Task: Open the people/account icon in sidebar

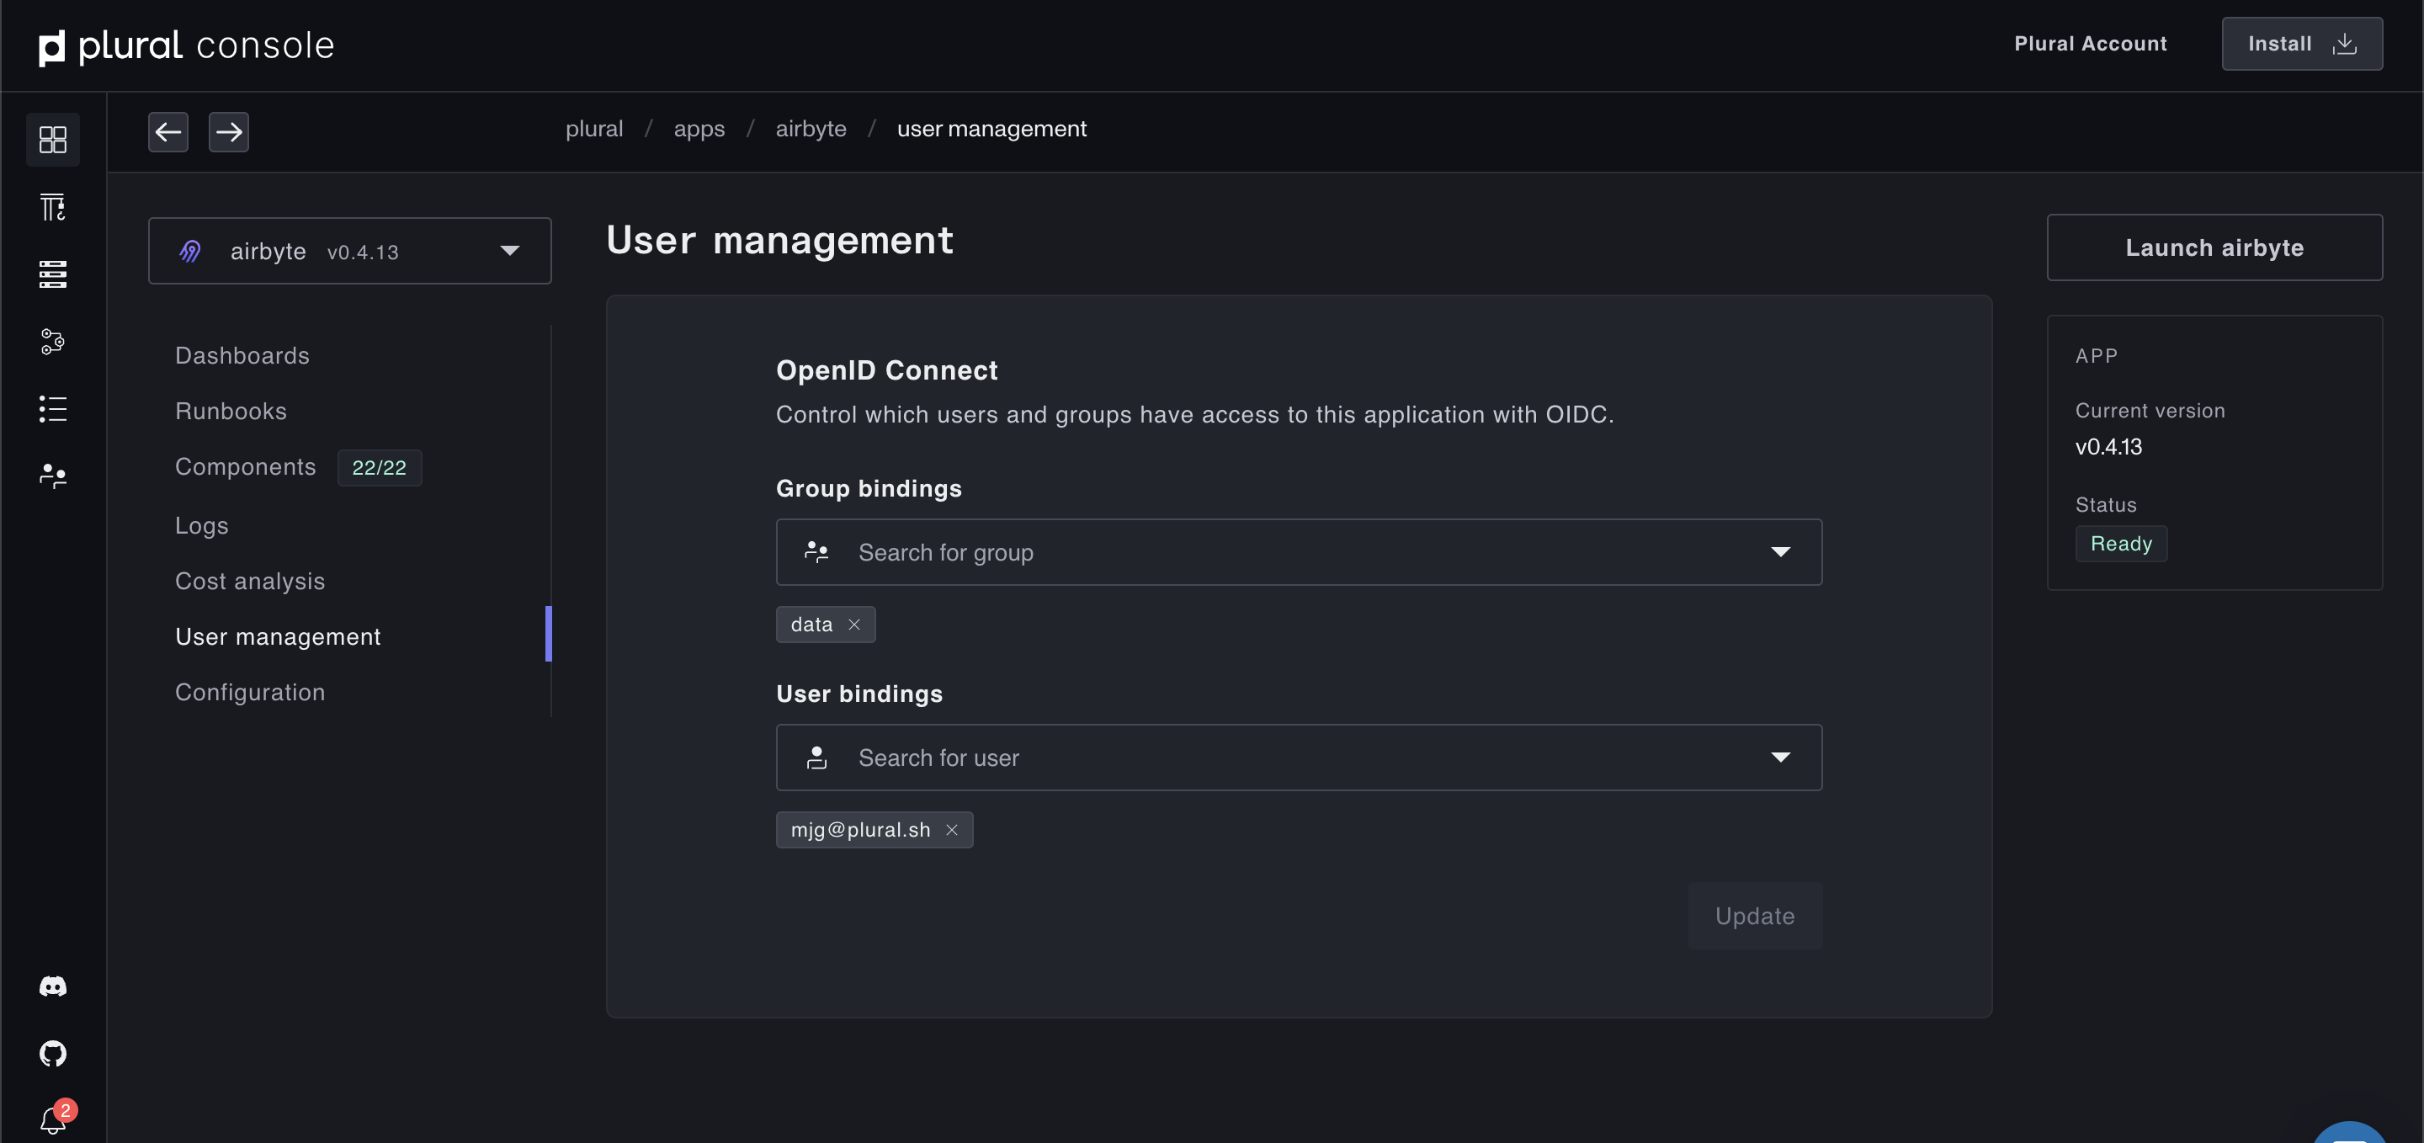Action: pos(53,476)
